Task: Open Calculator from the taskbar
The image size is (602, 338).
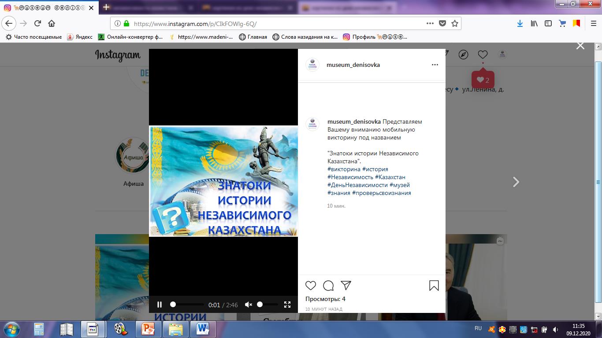Action: pyautogui.click(x=39, y=329)
